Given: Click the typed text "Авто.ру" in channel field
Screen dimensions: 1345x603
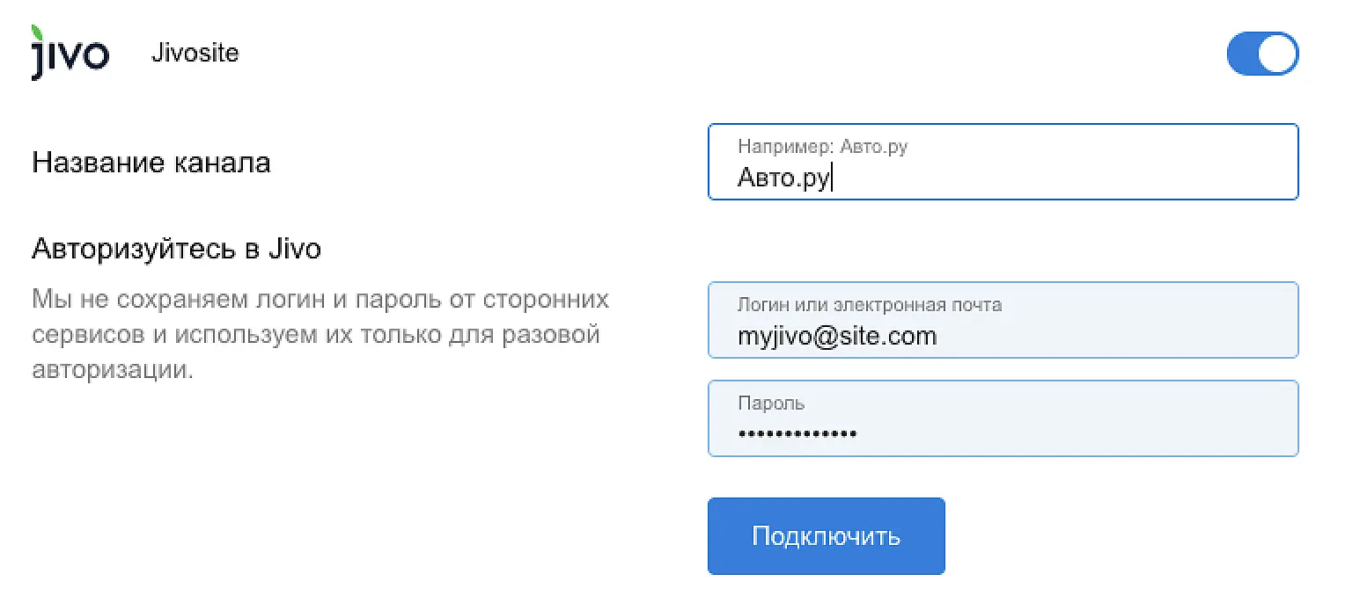Looking at the screenshot, I should tap(783, 178).
